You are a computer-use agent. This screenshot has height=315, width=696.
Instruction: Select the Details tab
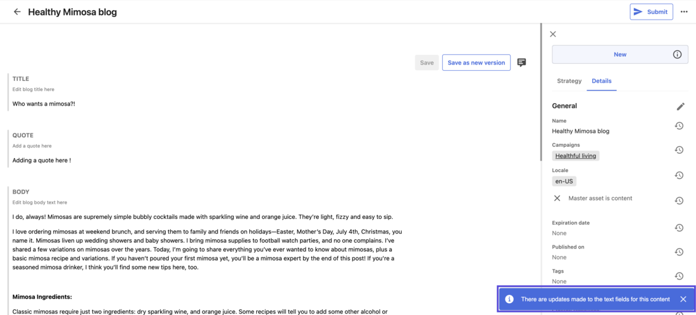coord(602,81)
